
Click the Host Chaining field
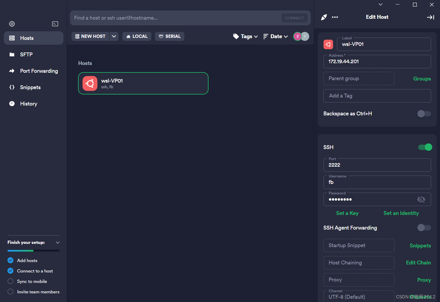359,263
